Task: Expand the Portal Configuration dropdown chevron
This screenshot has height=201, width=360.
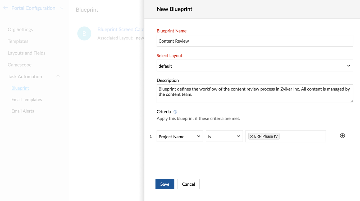Action: (62, 8)
